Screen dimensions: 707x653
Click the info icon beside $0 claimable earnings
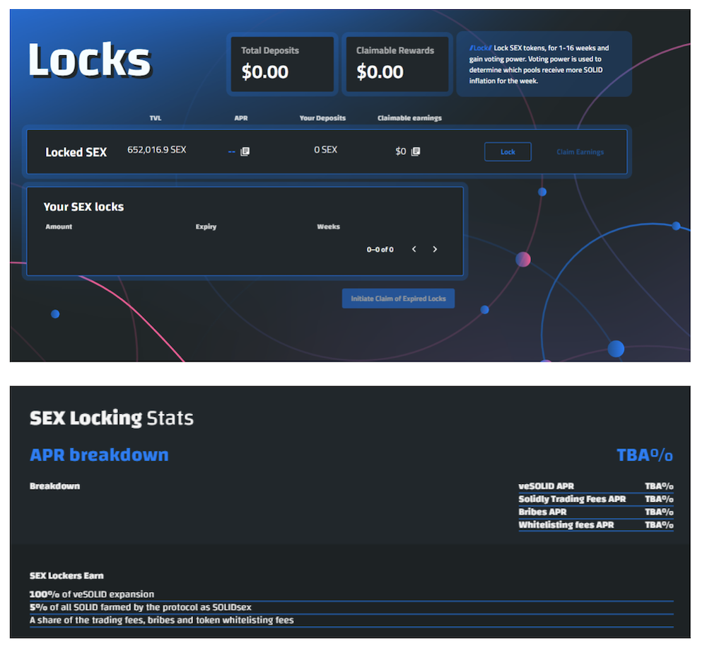point(416,151)
